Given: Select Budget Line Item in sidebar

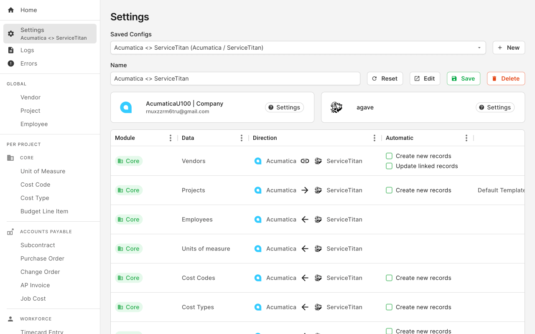Looking at the screenshot, I should tap(44, 211).
